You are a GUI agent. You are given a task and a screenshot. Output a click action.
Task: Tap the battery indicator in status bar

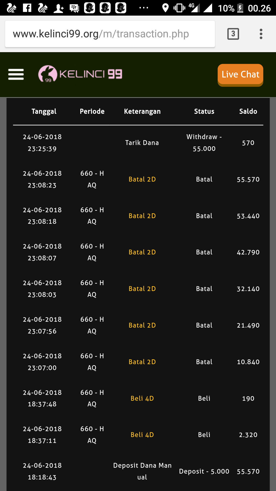point(240,8)
